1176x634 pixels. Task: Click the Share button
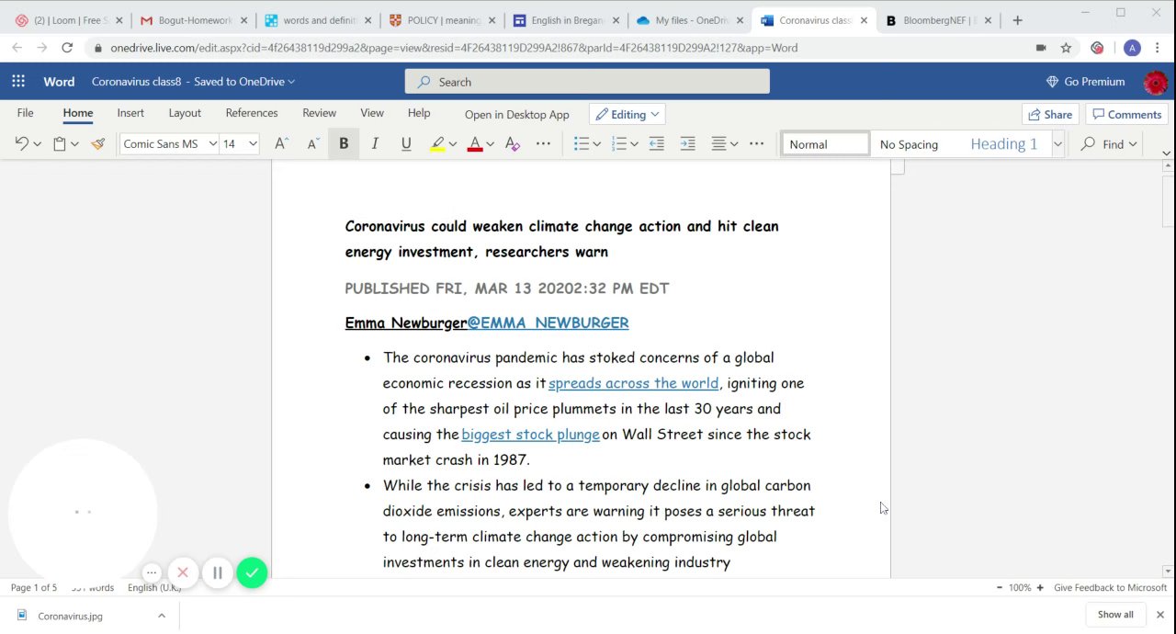click(x=1050, y=115)
